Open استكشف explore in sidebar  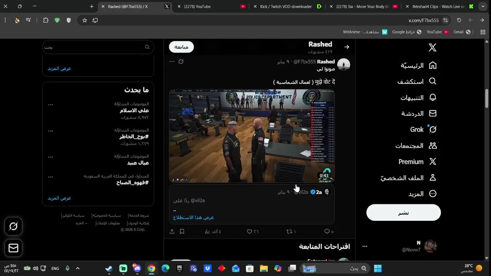pos(417,82)
